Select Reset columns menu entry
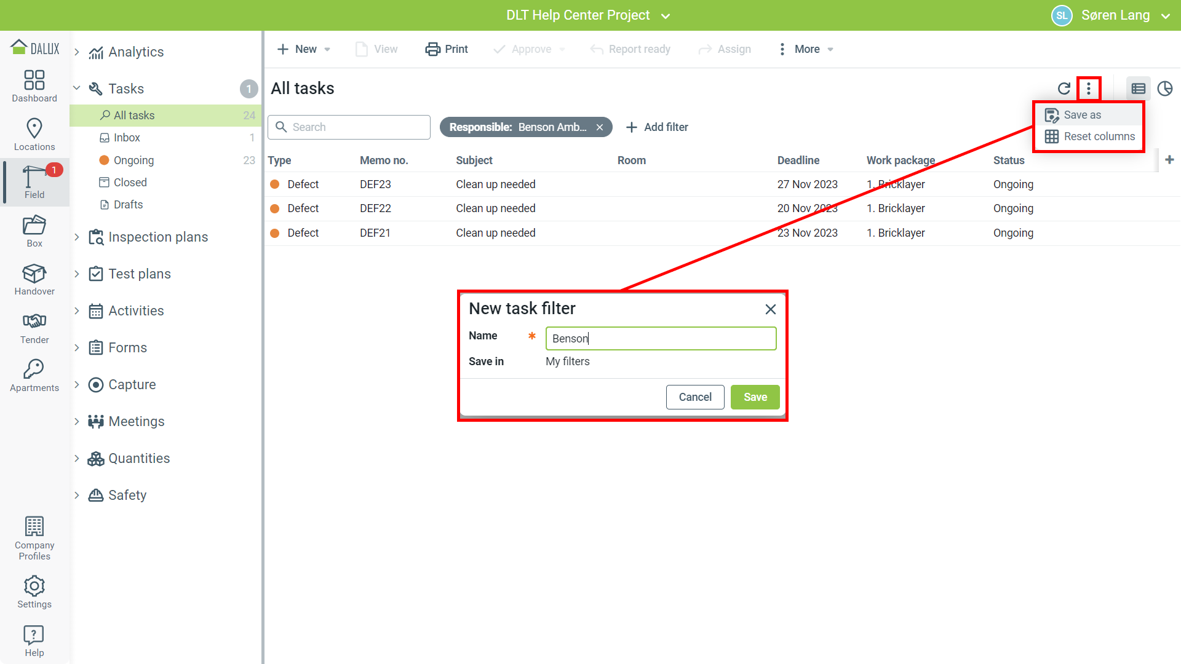1181x664 pixels. coord(1099,136)
